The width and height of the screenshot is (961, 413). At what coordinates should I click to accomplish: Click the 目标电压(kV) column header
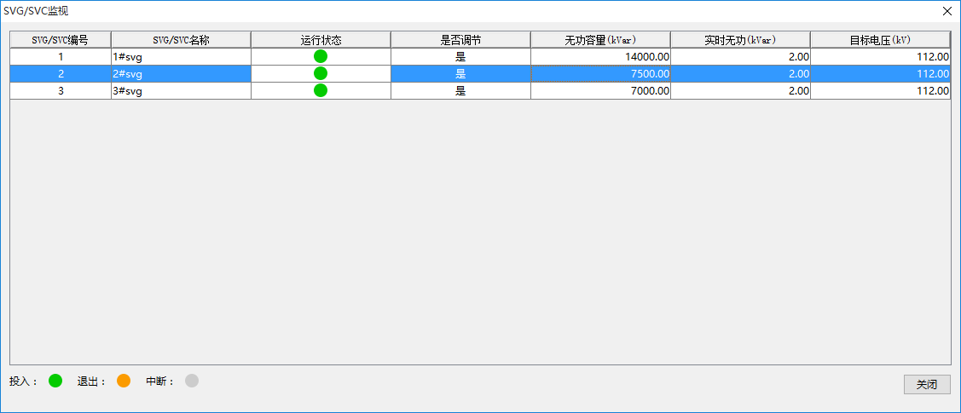click(x=881, y=40)
